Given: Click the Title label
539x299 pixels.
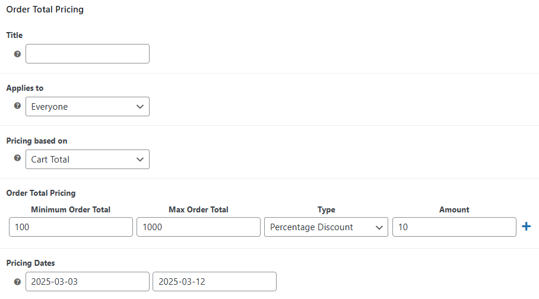Looking at the screenshot, I should [x=14, y=35].
